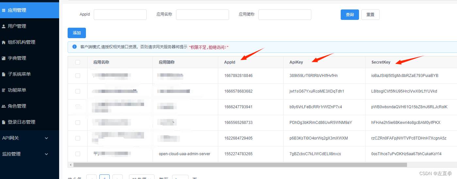Click the 查询 search button

tap(350, 15)
